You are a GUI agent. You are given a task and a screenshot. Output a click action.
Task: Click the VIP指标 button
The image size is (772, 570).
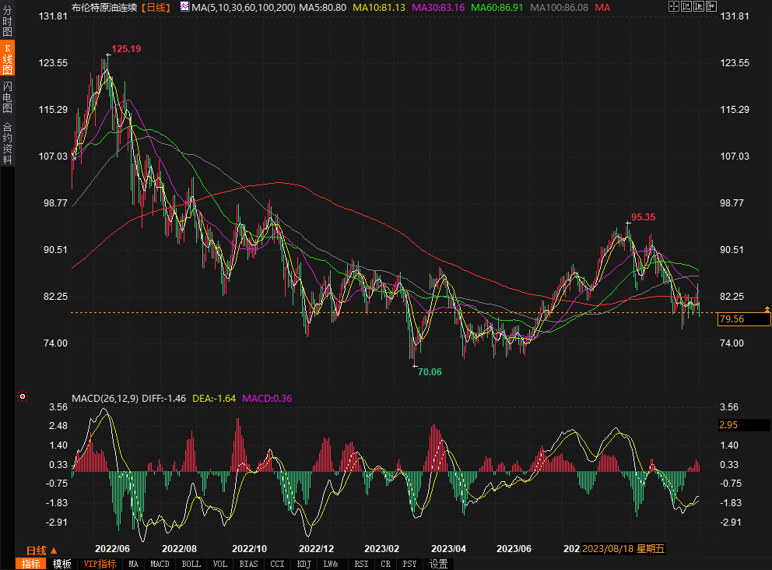point(100,564)
